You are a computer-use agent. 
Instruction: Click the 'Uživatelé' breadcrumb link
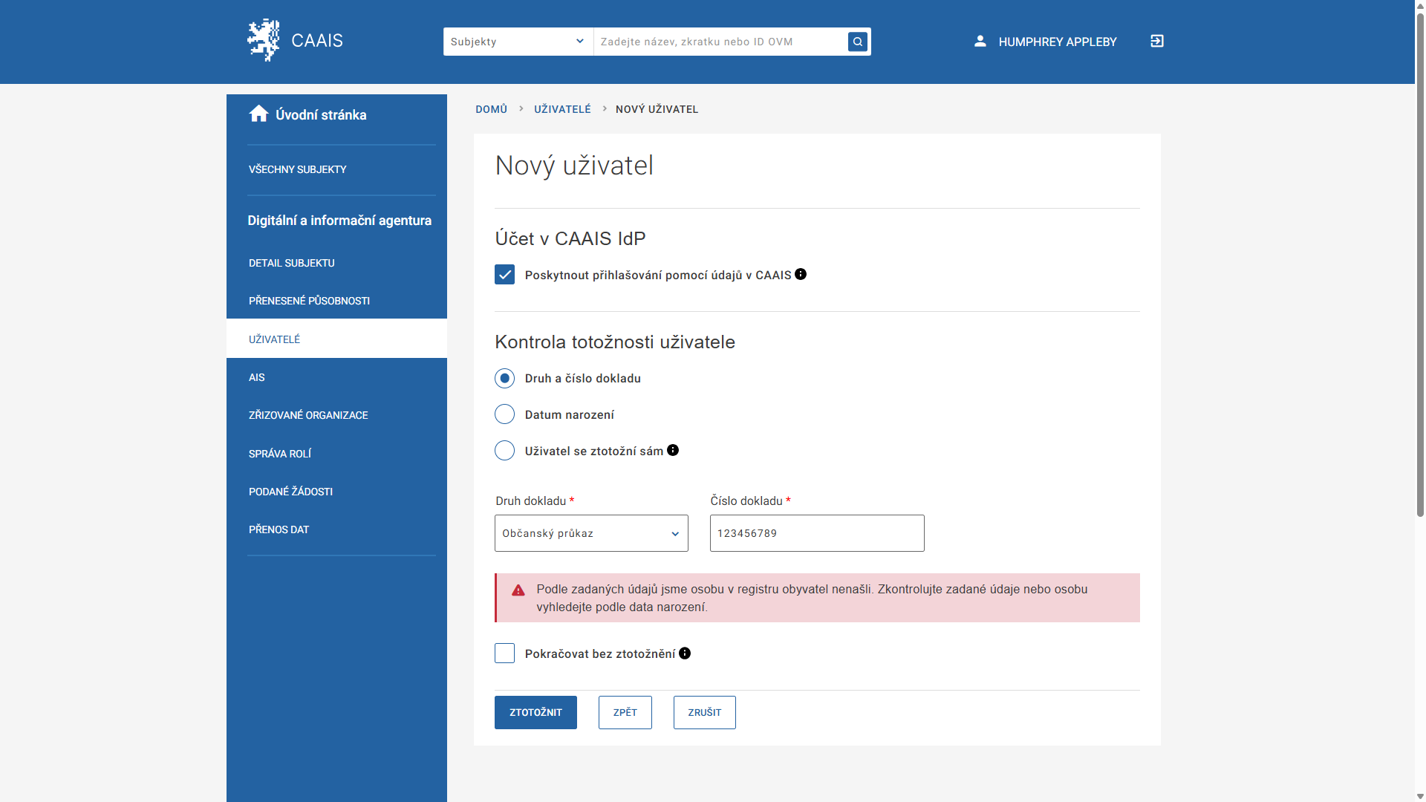click(x=562, y=109)
